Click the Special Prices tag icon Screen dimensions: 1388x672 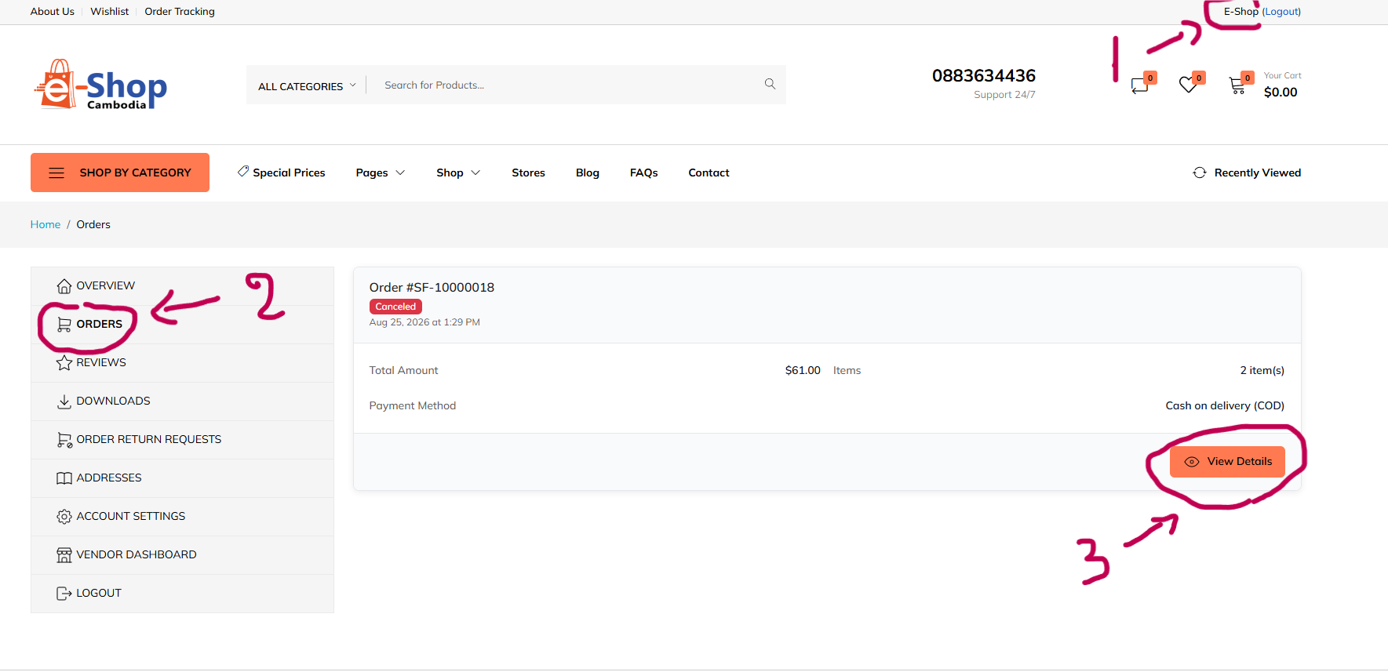coord(243,171)
